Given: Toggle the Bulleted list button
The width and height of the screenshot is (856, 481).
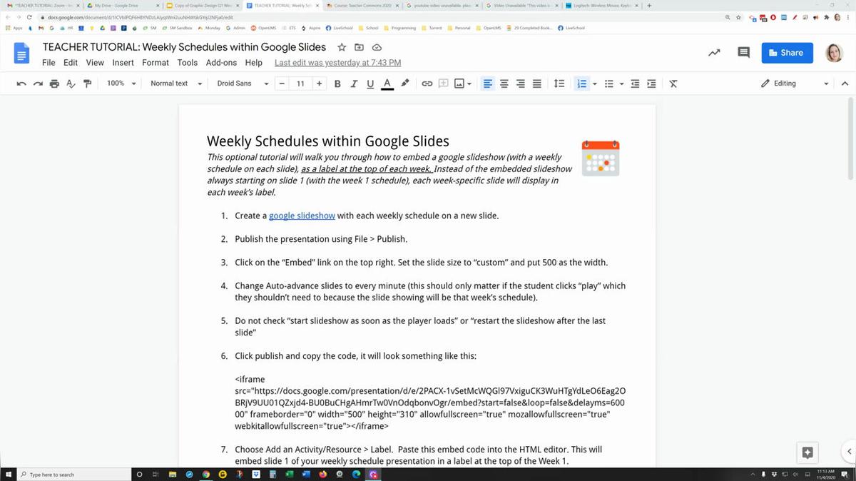Looking at the screenshot, I should click(x=609, y=83).
